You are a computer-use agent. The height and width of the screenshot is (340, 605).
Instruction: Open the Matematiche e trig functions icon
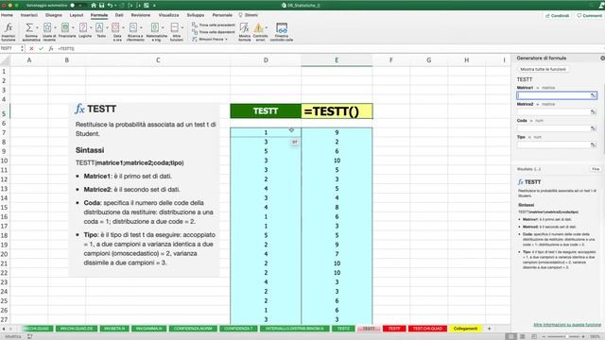pyautogui.click(x=155, y=27)
